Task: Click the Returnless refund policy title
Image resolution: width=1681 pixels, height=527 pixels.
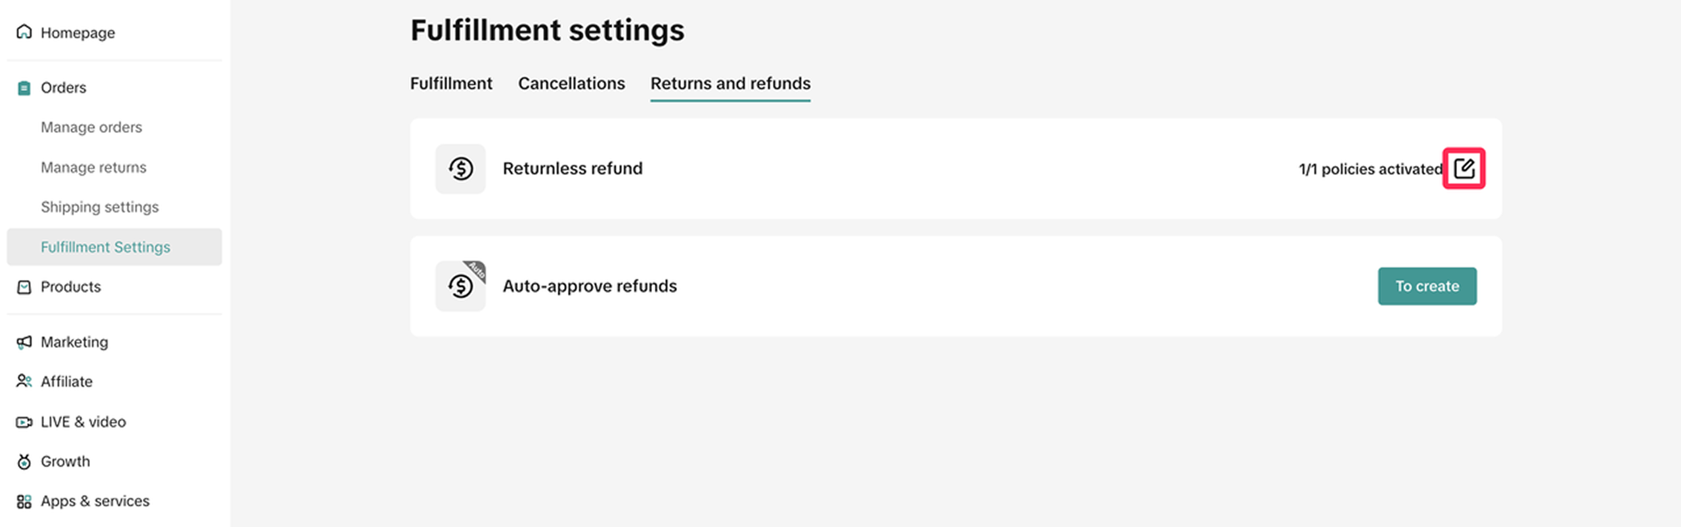Action: (x=573, y=168)
